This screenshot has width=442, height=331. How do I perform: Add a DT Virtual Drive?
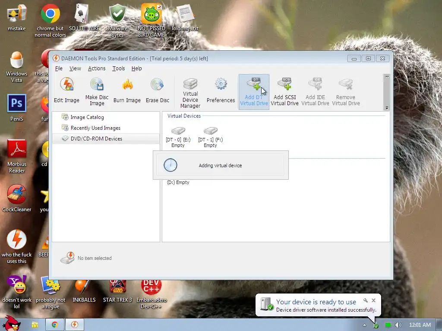254,92
